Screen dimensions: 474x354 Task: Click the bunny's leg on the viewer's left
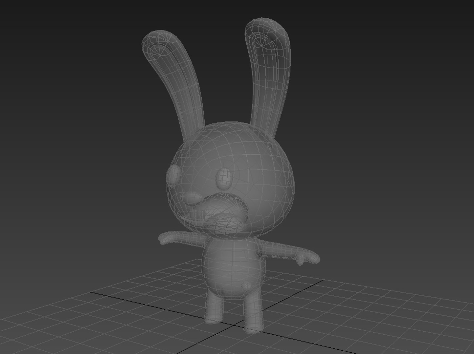click(214, 306)
